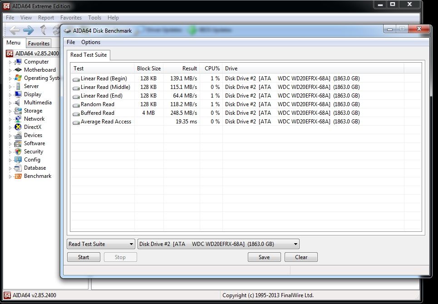Click the 139.1 MB/s result value
The image size is (438, 304).
tap(183, 78)
